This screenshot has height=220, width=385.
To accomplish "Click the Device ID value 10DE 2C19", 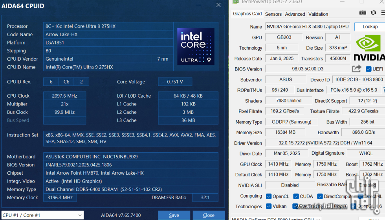I will (x=359, y=79).
